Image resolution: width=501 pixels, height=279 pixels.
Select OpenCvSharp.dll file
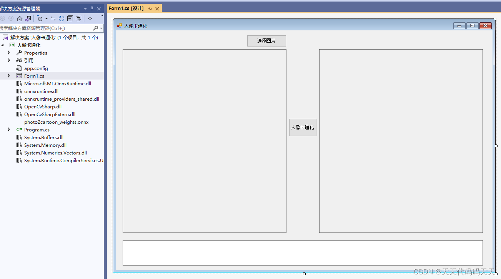[x=43, y=106]
